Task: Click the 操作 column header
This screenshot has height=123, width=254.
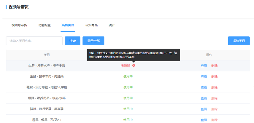Action: coord(209,55)
